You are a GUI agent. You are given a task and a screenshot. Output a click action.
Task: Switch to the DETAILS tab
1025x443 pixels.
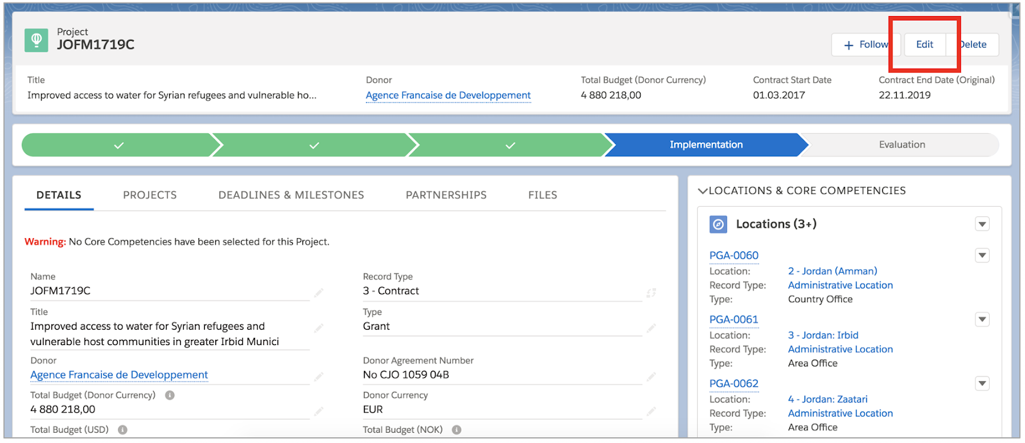point(59,195)
